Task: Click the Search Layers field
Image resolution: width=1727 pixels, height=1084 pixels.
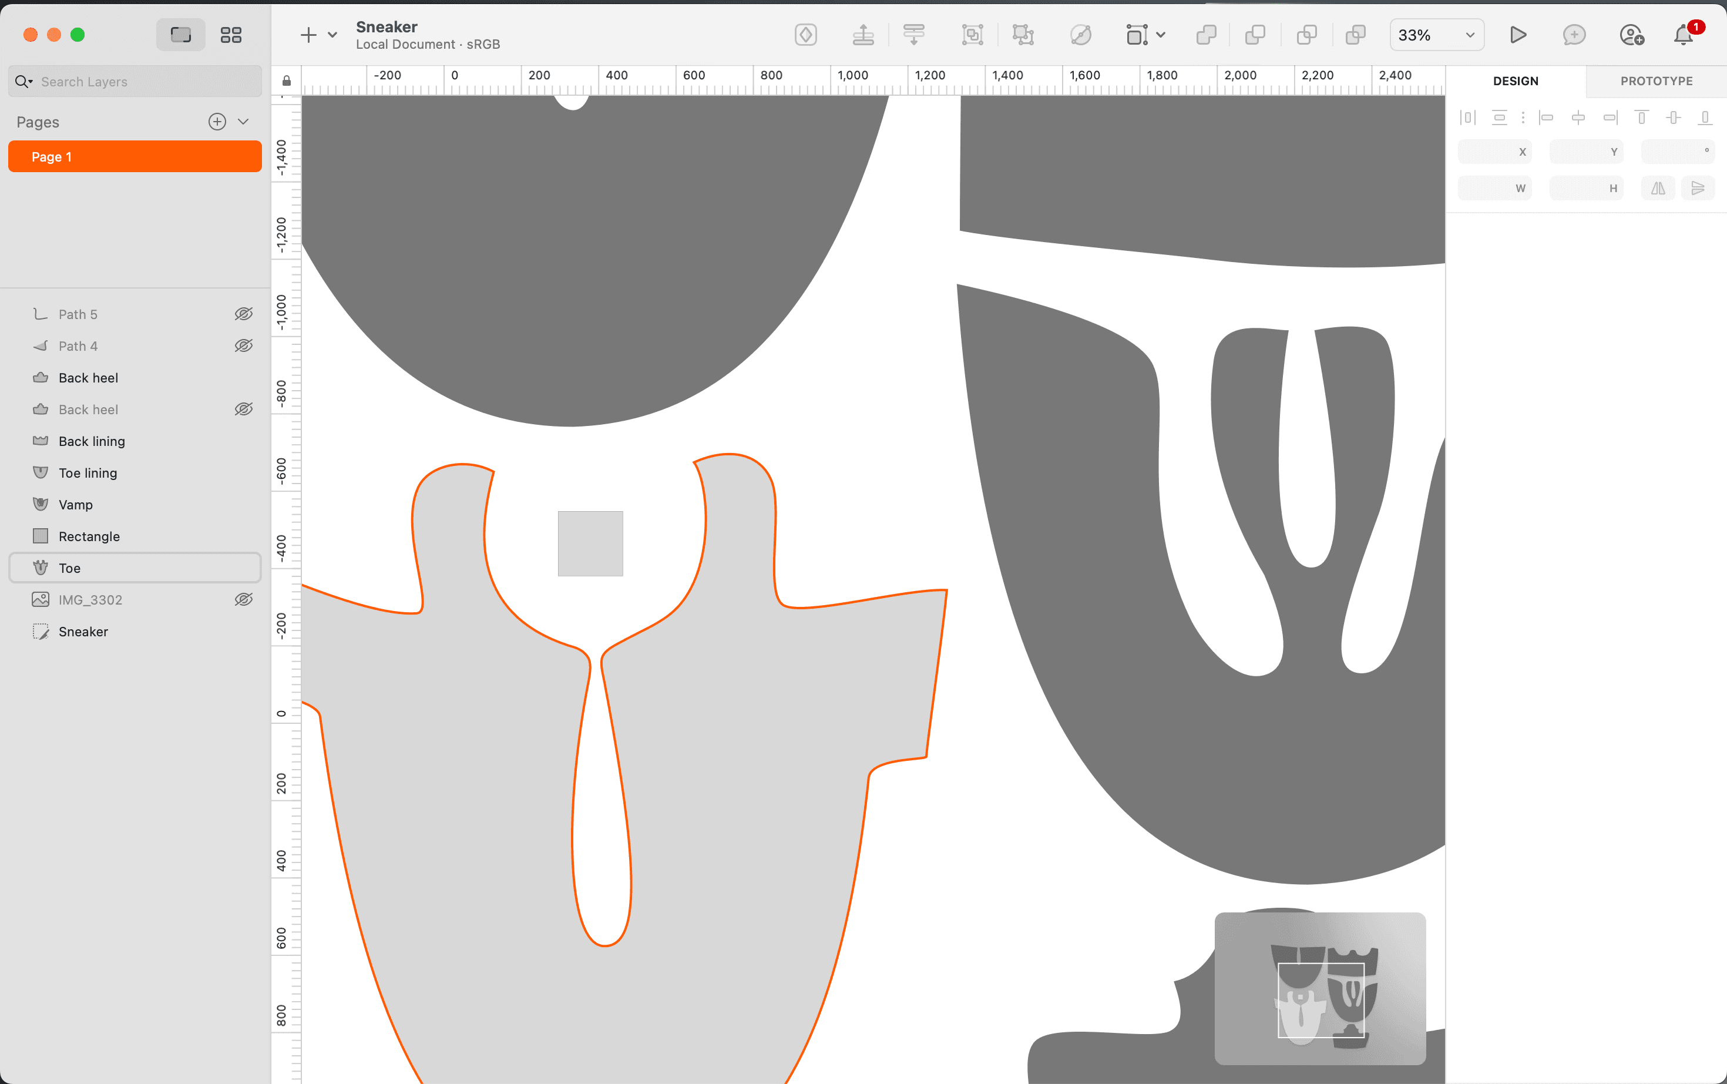Action: pyautogui.click(x=143, y=82)
